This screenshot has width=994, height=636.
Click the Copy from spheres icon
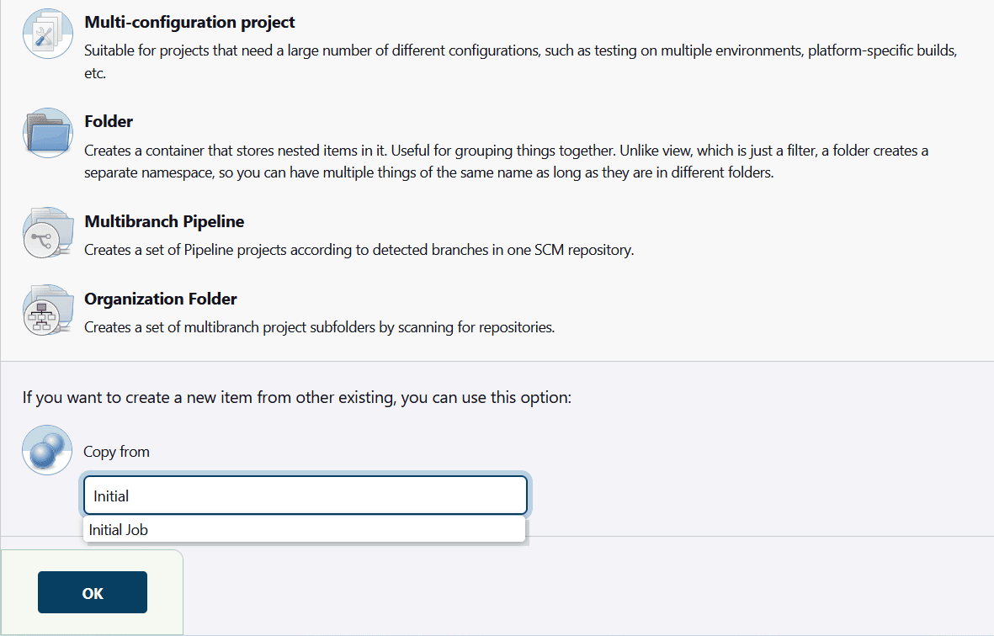[x=47, y=450]
